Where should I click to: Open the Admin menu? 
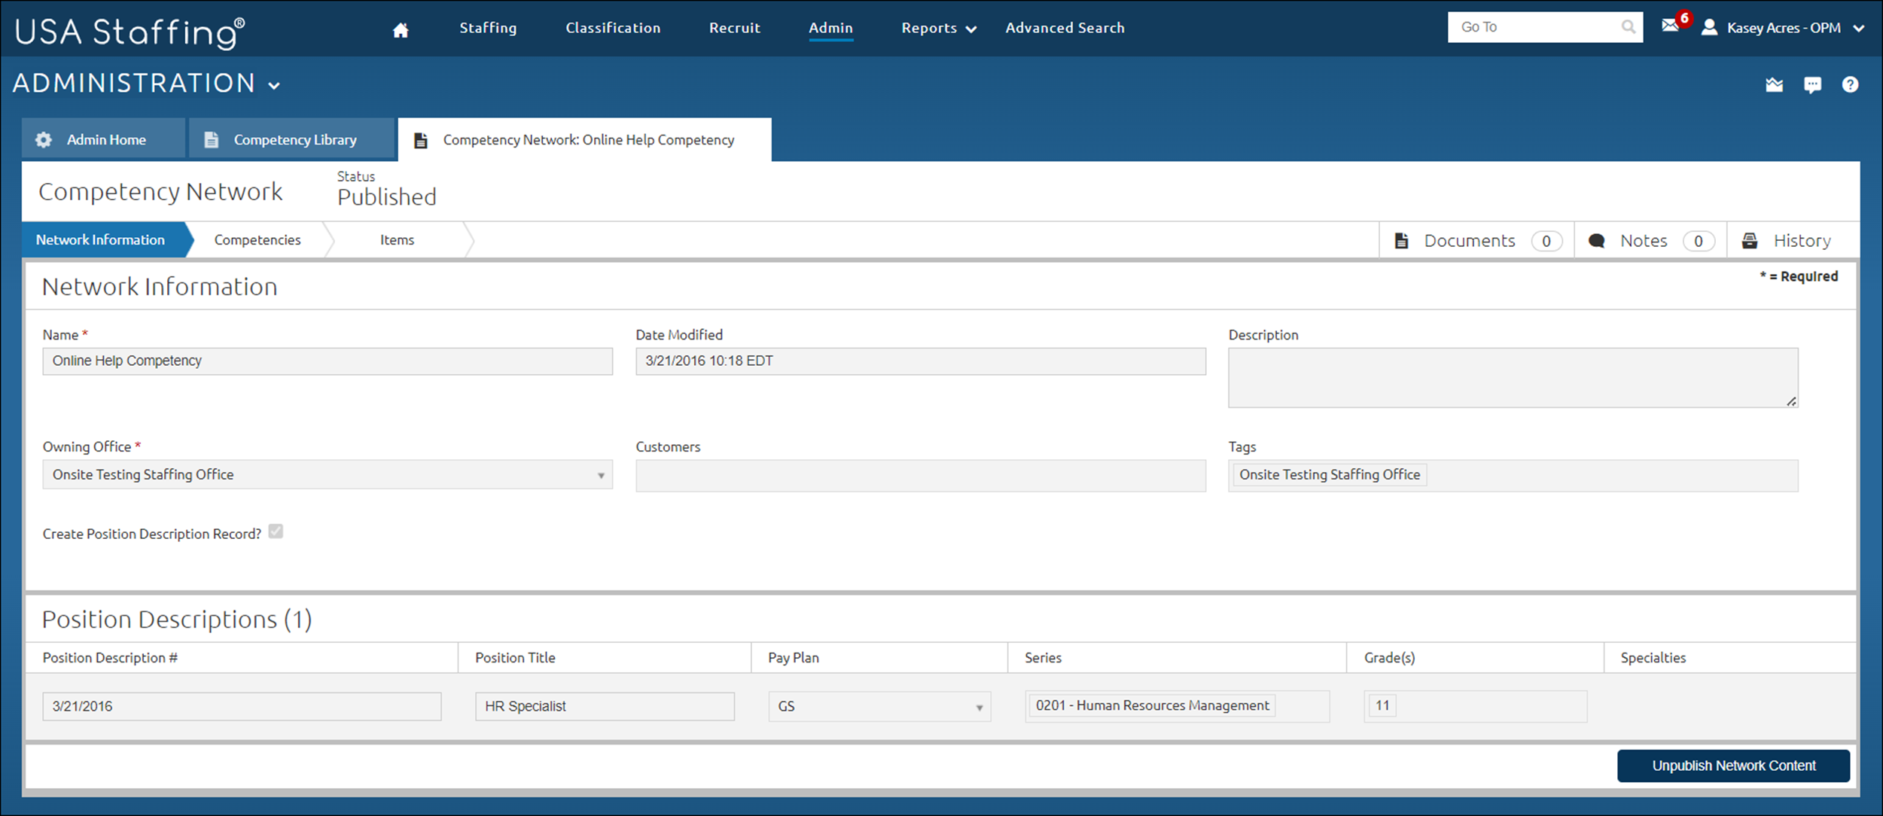[830, 28]
